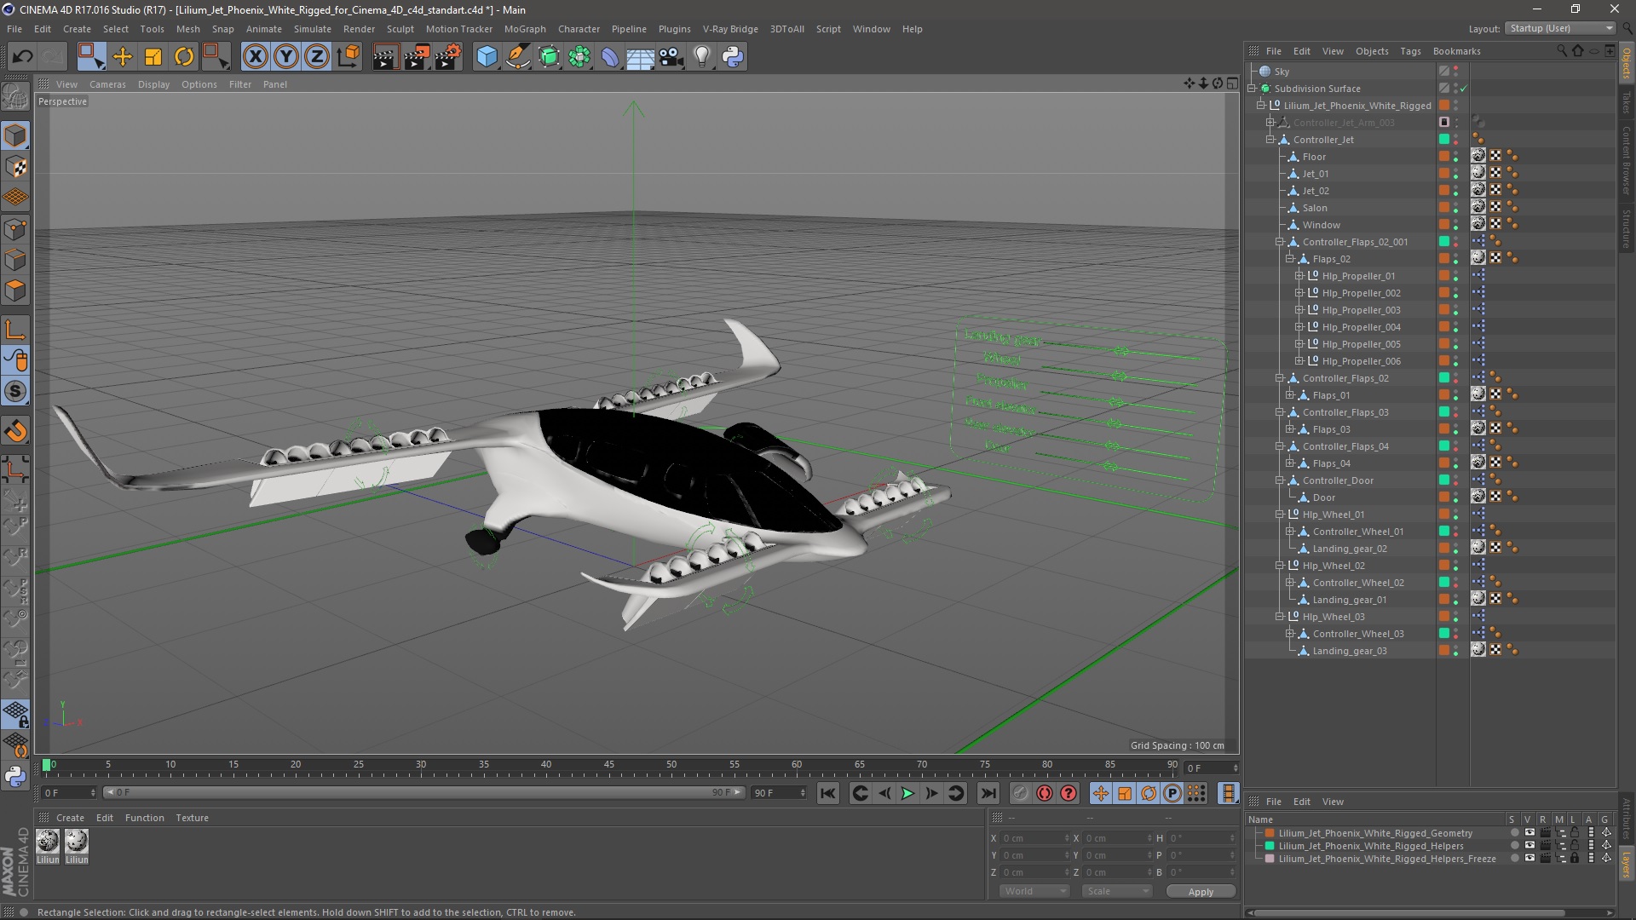Click frame 45 on the timeline ruler
The image size is (1636, 920).
click(608, 766)
